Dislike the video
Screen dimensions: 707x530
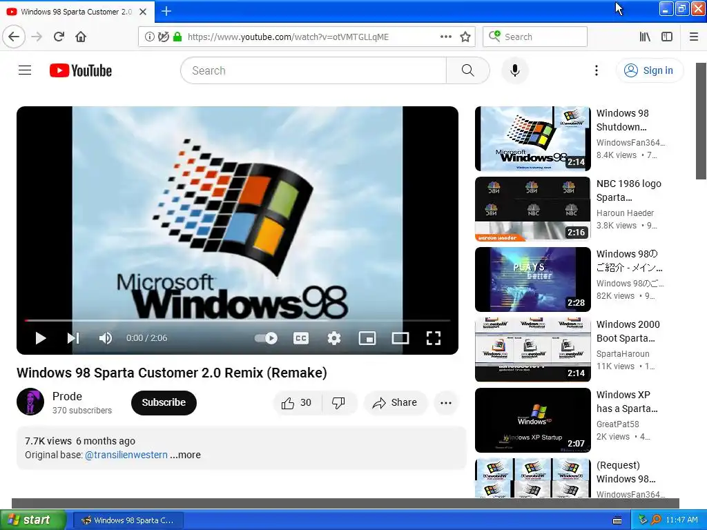click(x=338, y=403)
